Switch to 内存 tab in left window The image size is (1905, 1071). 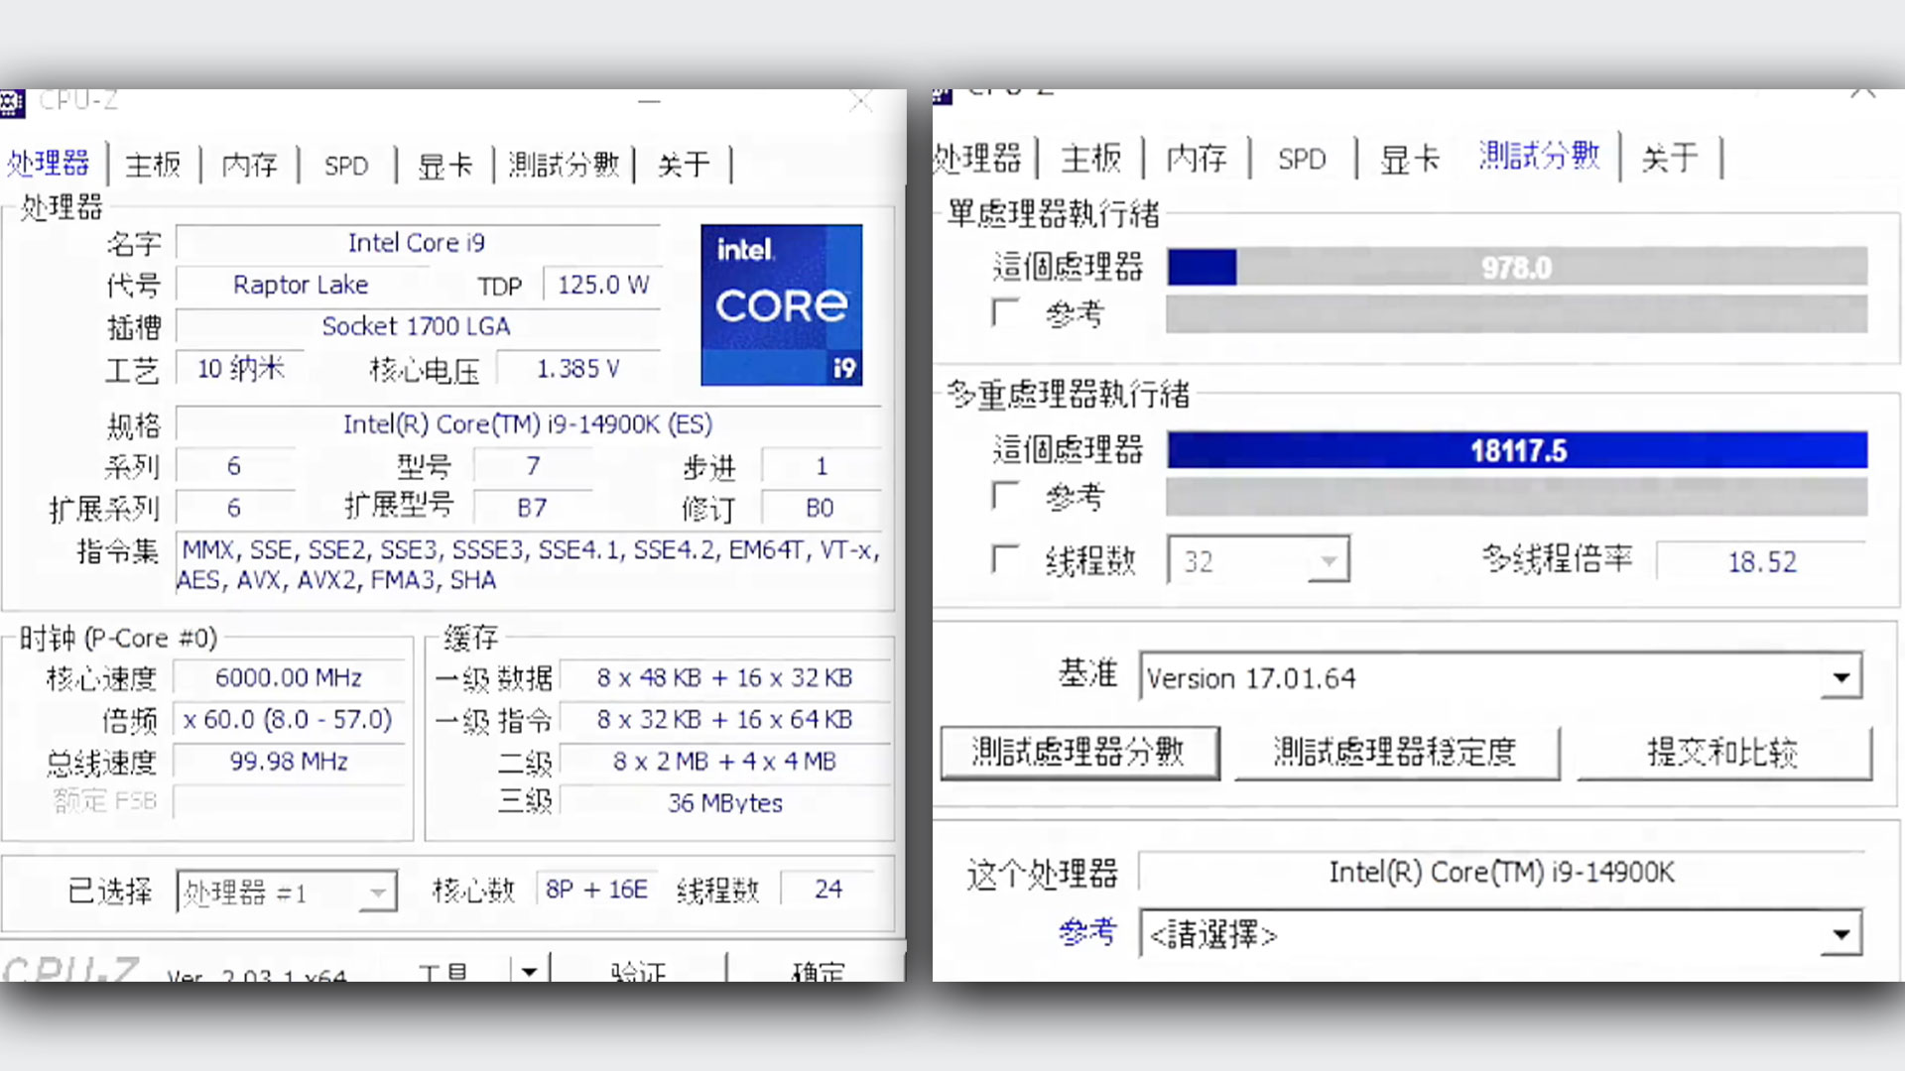249,164
